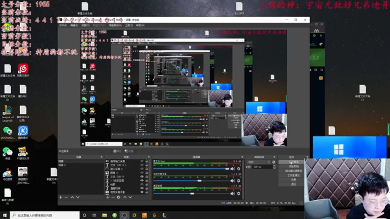Screen dimensions: 390x219
Task: Open the 文件(F) menu
Action: coord(63,26)
